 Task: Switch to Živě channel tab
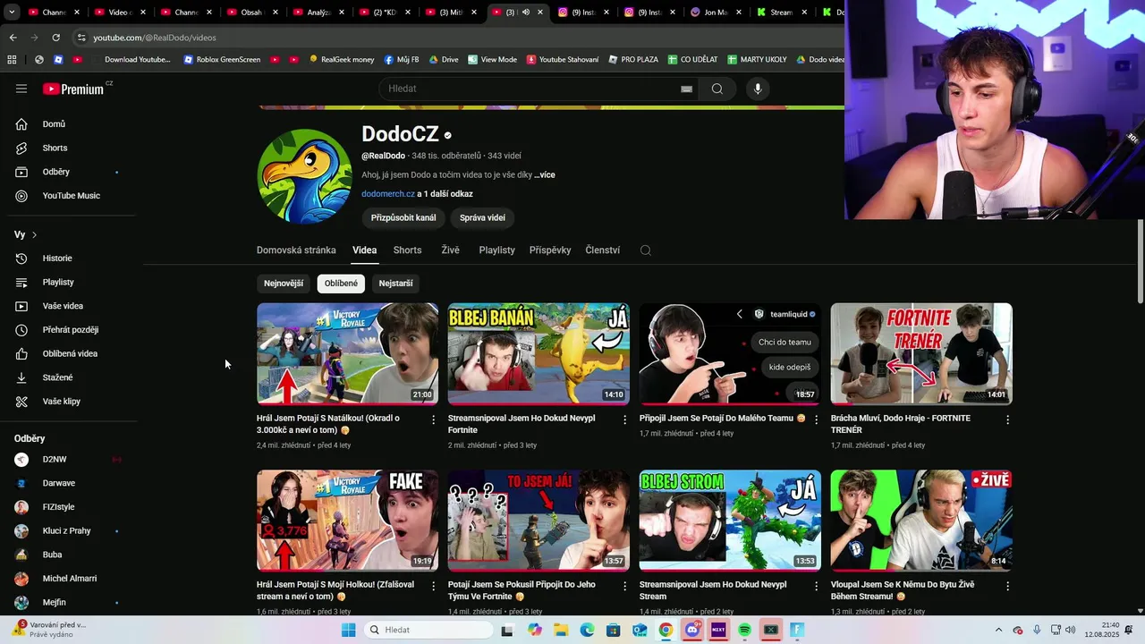click(450, 250)
